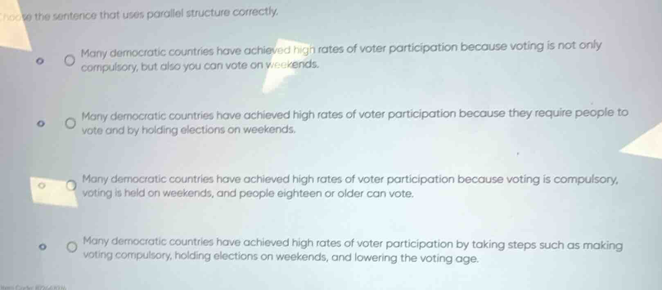Click the phrase 'people eighteen or older can vote'
The width and height of the screenshot is (662, 290).
click(x=326, y=193)
